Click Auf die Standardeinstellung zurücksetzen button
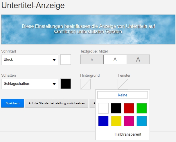 (57, 103)
